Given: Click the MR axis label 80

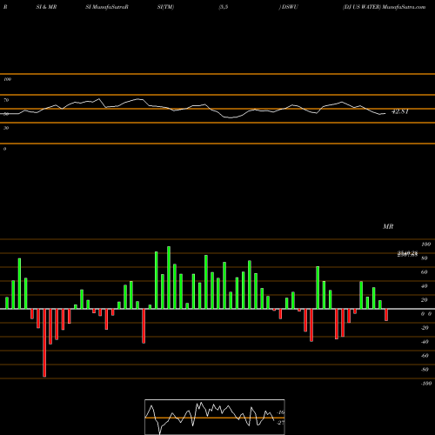Looking at the screenshot, I should (424, 258).
